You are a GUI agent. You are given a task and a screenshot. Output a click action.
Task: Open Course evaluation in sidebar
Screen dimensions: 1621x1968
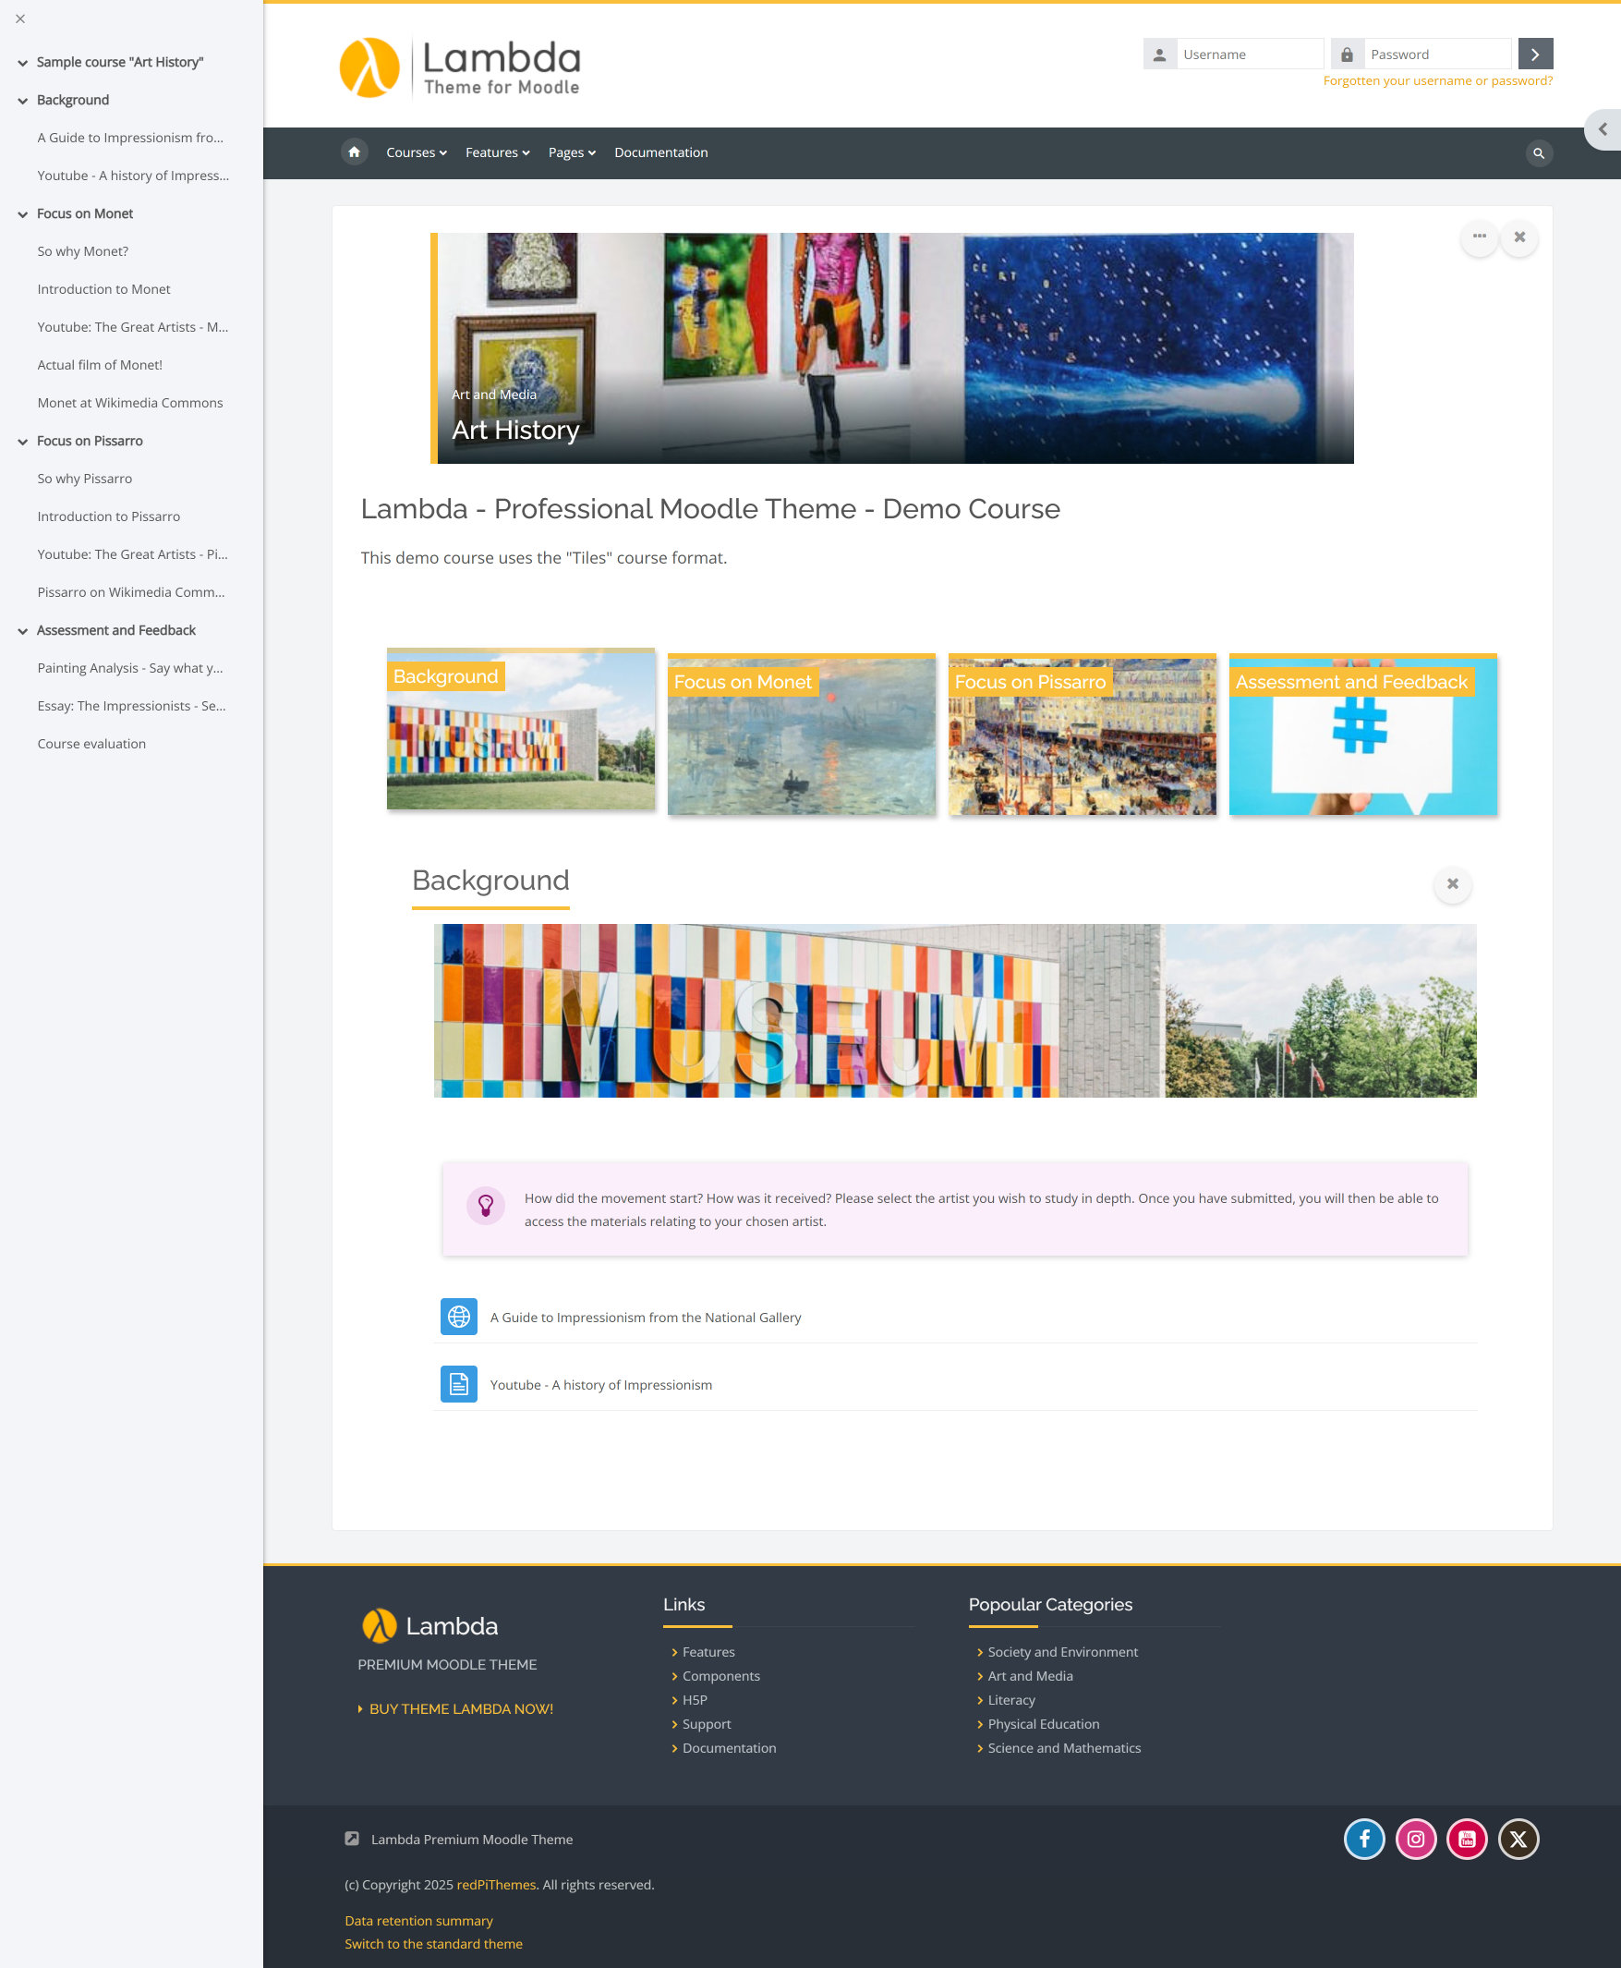click(x=91, y=744)
